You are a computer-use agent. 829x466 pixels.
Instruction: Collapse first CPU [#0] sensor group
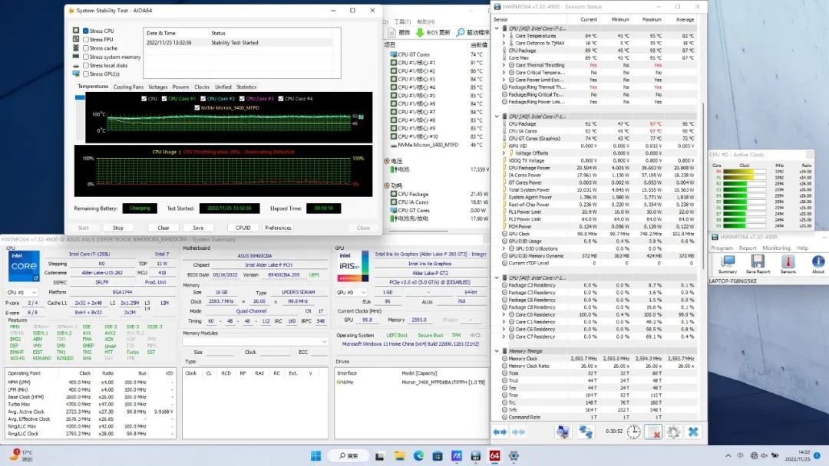click(x=497, y=28)
